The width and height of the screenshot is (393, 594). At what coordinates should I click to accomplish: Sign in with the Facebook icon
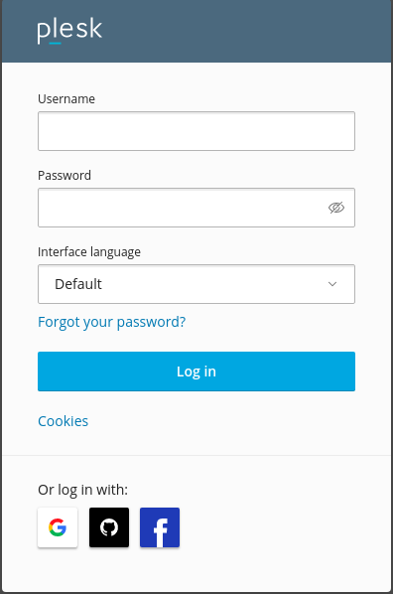(x=160, y=527)
